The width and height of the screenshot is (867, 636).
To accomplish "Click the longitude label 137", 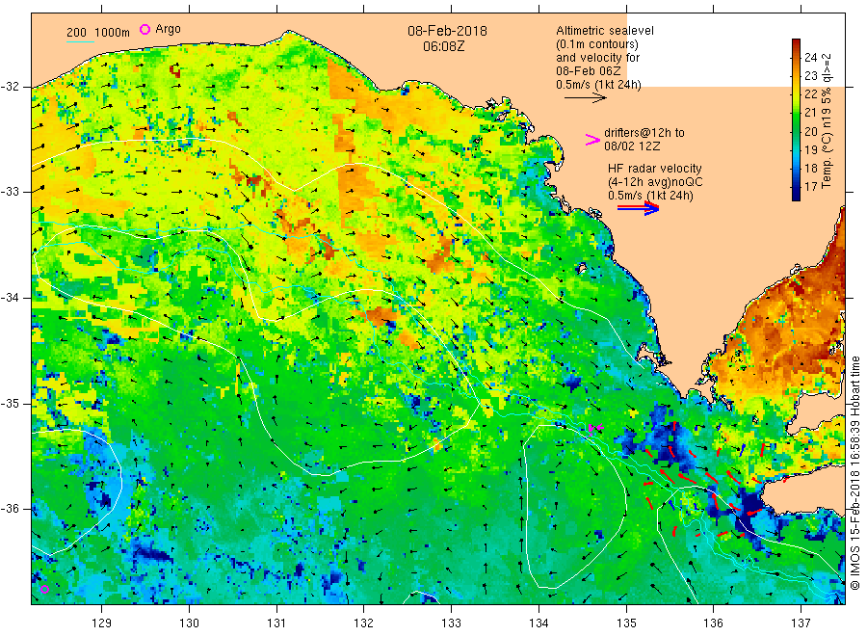I will point(801,623).
